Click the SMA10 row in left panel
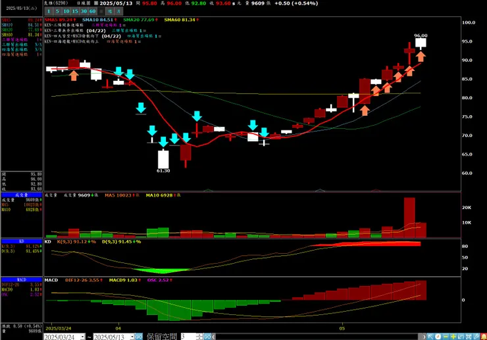This screenshot has width=487, height=340. (22, 25)
